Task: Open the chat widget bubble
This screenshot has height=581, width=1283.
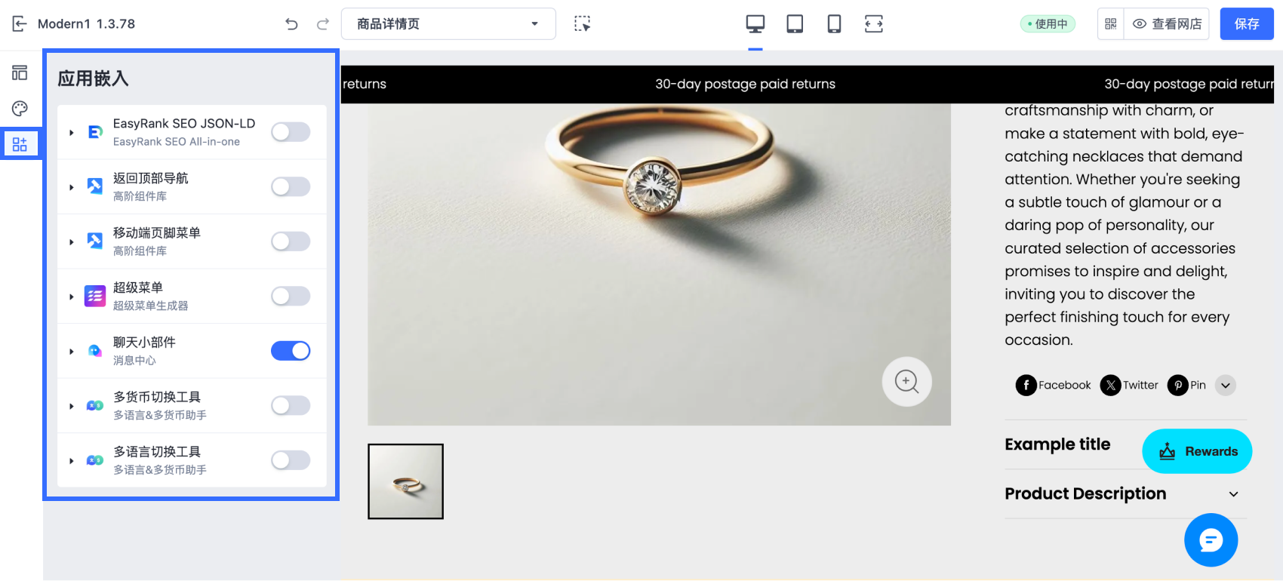Action: [x=1211, y=540]
